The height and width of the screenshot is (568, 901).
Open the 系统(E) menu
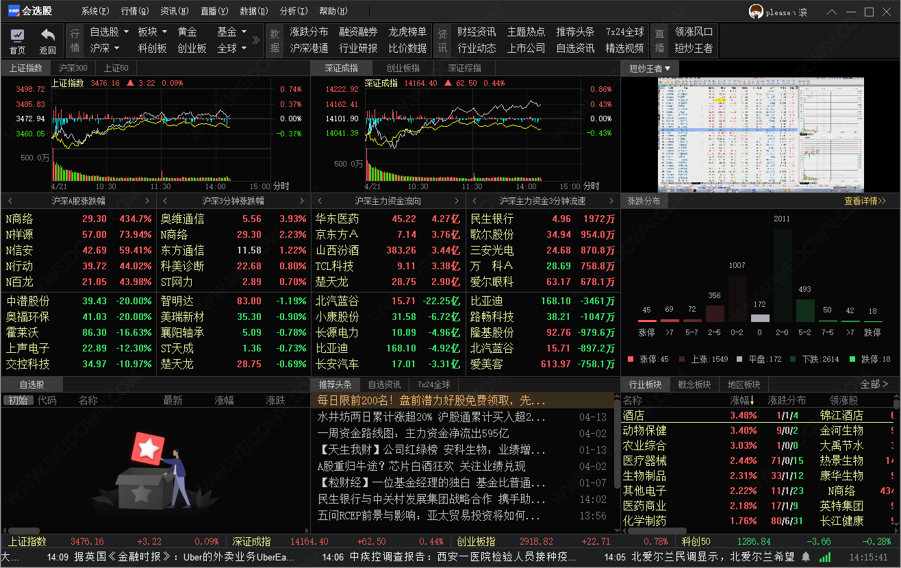coord(94,12)
